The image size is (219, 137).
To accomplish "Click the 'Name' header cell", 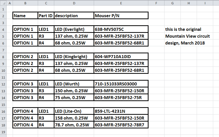I will coord(25,16).
